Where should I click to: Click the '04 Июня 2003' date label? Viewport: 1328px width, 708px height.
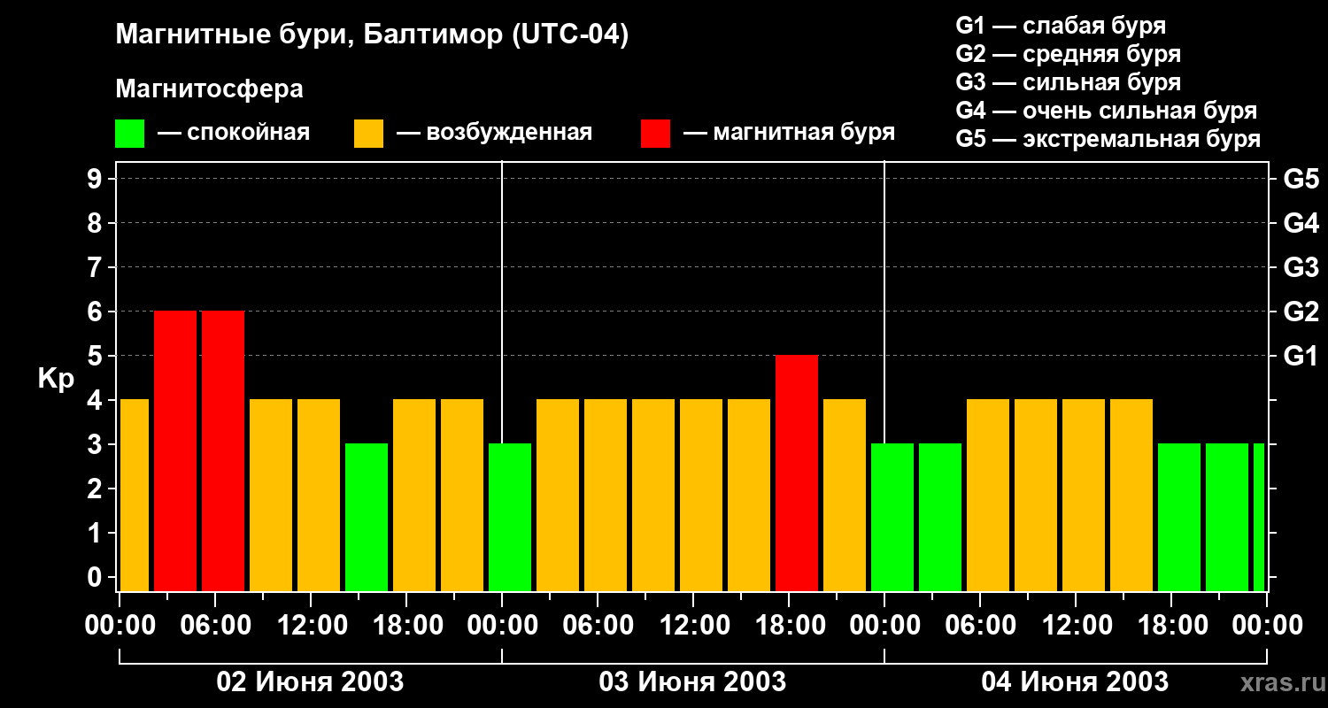click(1075, 682)
